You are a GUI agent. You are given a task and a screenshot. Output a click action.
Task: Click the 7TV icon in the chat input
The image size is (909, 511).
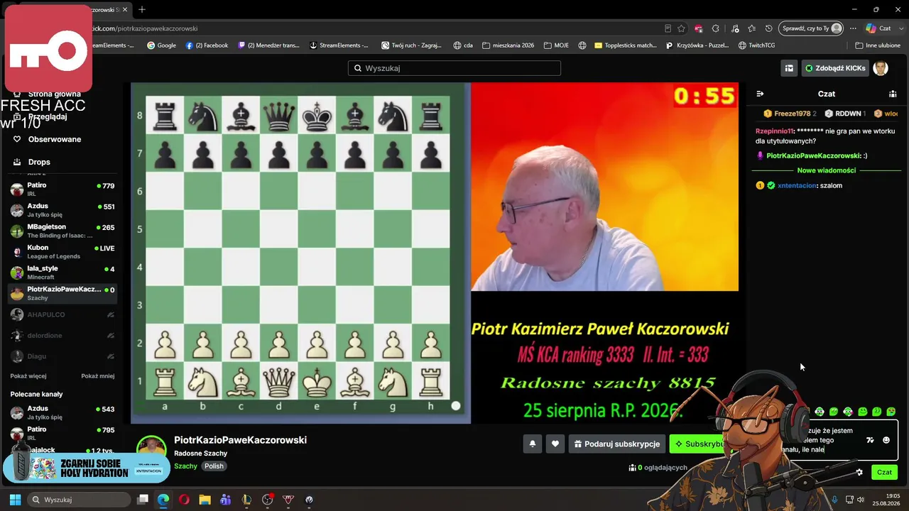pyautogui.click(x=871, y=440)
